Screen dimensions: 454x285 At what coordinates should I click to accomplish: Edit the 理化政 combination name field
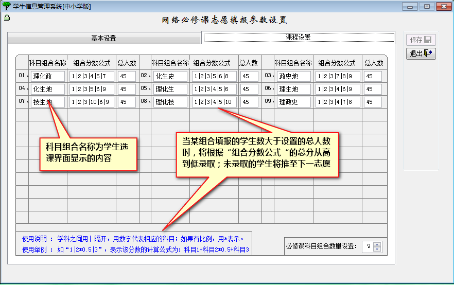point(48,76)
